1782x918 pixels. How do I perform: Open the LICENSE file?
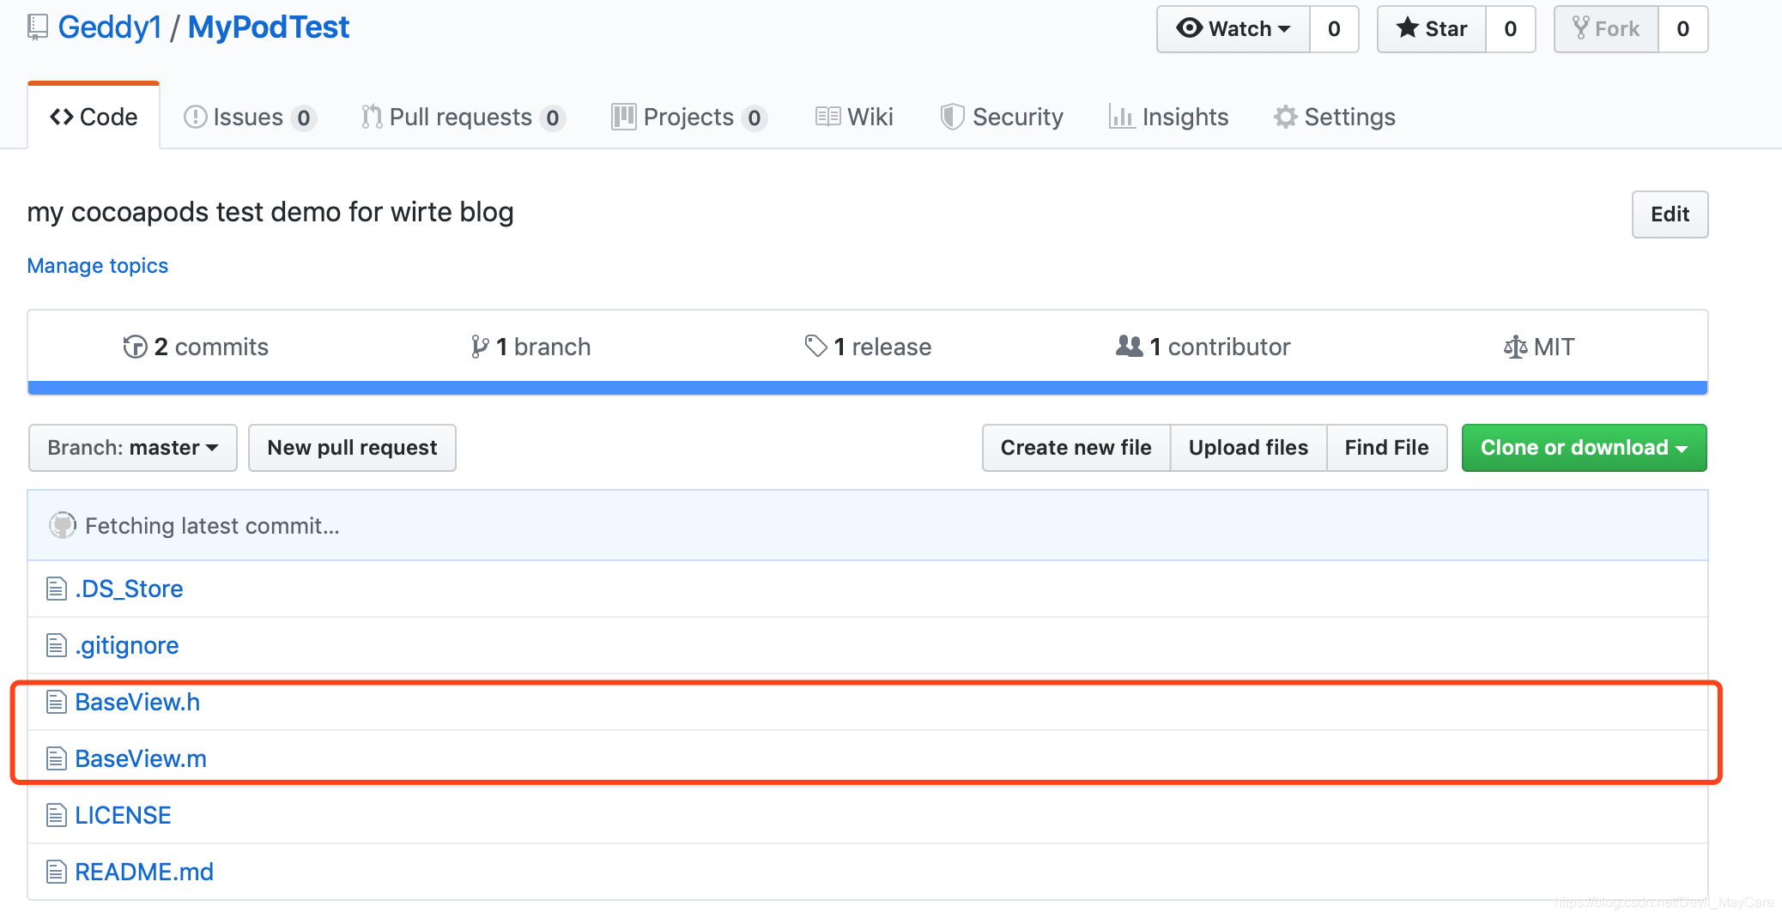[x=123, y=816]
